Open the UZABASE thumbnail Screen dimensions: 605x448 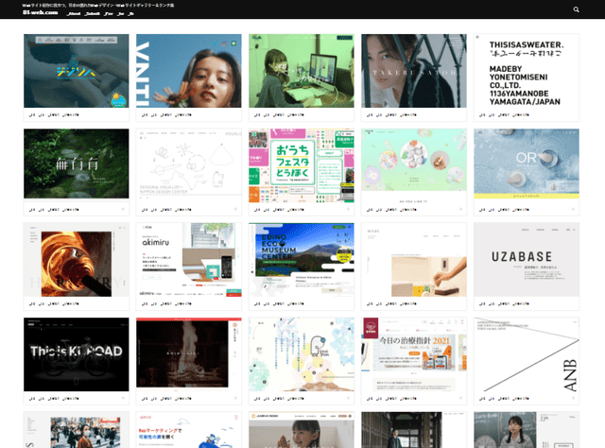[x=527, y=260]
